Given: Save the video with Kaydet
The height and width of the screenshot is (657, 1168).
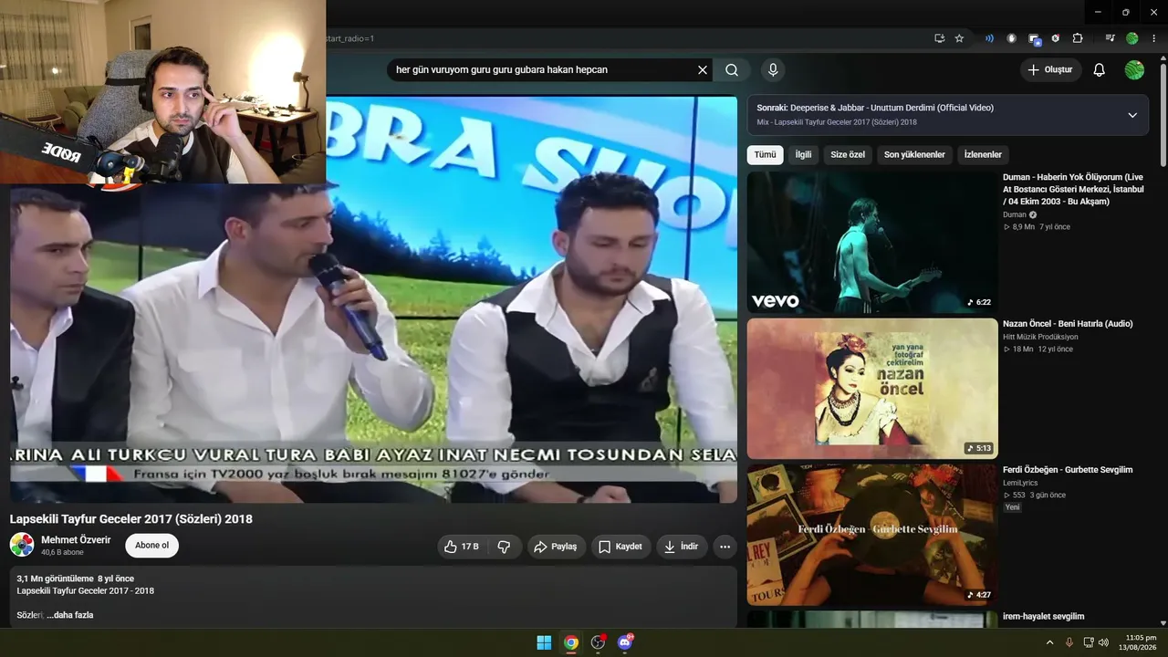Looking at the screenshot, I should pyautogui.click(x=620, y=547).
